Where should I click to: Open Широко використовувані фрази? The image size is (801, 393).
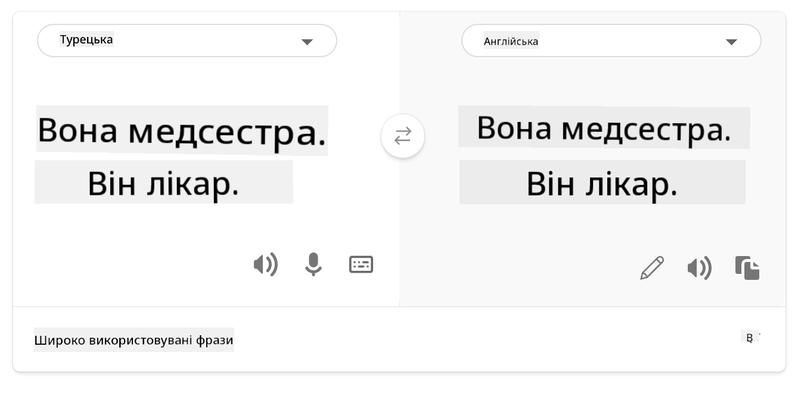click(x=134, y=341)
